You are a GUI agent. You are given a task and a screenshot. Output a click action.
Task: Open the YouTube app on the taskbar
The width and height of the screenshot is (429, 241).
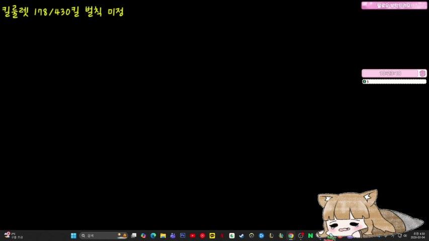193,235
